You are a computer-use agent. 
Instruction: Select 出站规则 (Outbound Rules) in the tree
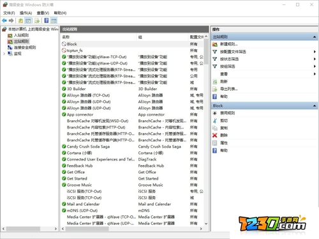pos(21,42)
